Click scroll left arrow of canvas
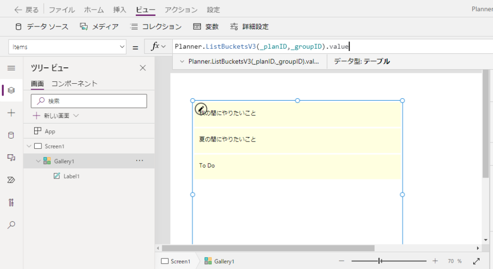 point(158,248)
